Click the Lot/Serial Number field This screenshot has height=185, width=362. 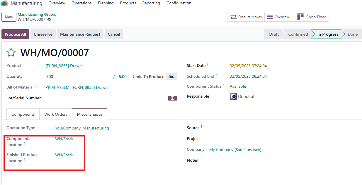[106, 98]
